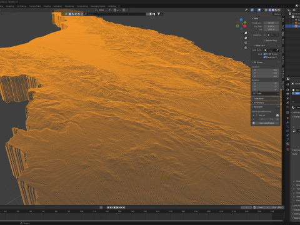The width and height of the screenshot is (300, 225).
Task: Open the Modifiers wrench properties tab
Action: (287, 122)
